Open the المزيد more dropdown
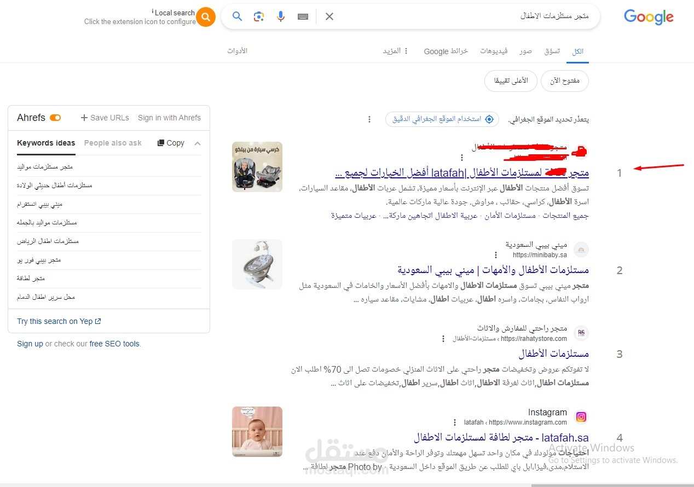The height and width of the screenshot is (487, 694). [x=396, y=51]
